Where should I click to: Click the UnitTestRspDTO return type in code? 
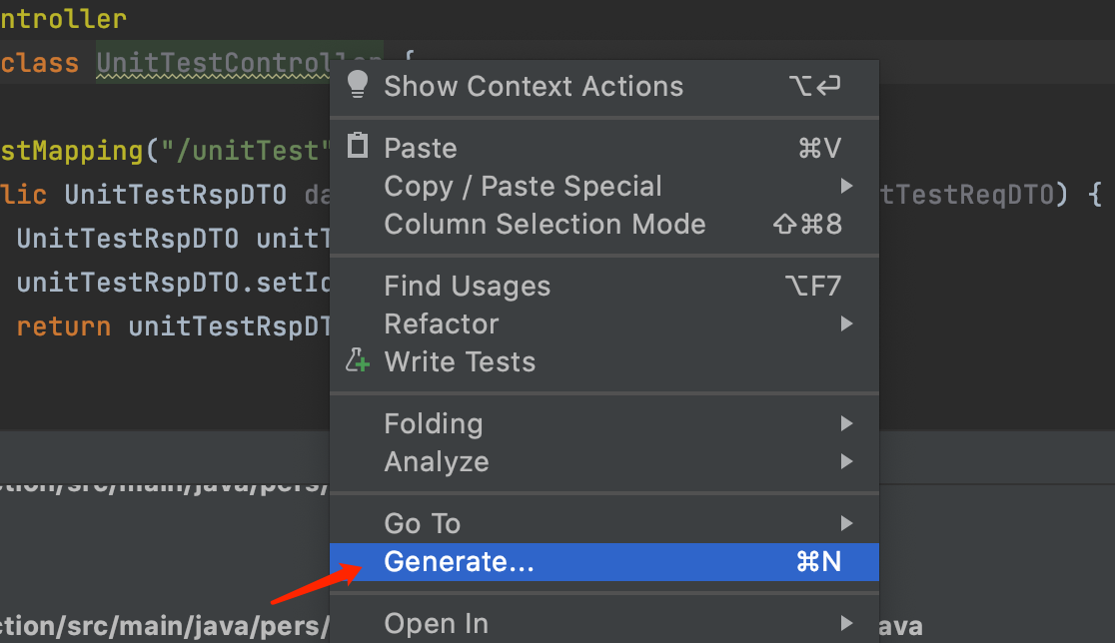176,195
